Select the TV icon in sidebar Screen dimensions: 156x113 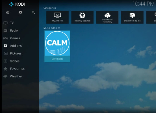(5, 23)
